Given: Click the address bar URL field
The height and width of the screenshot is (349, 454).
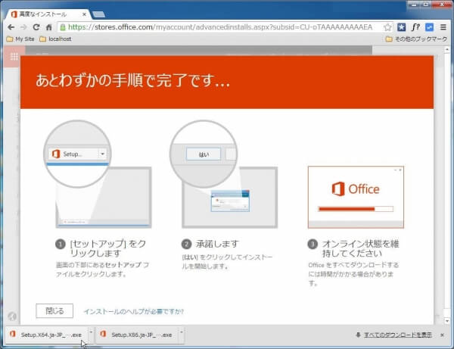Looking at the screenshot, I should pos(220,27).
